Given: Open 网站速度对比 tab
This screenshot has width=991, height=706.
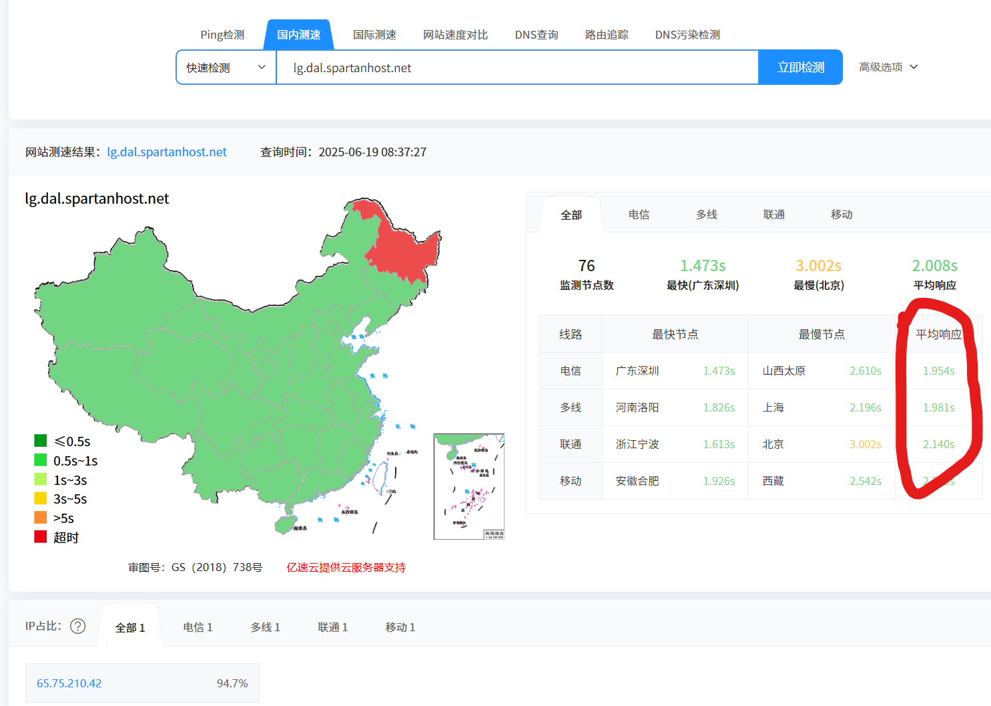Looking at the screenshot, I should [x=455, y=35].
